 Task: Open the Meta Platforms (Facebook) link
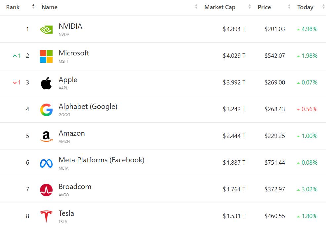pyautogui.click(x=102, y=160)
